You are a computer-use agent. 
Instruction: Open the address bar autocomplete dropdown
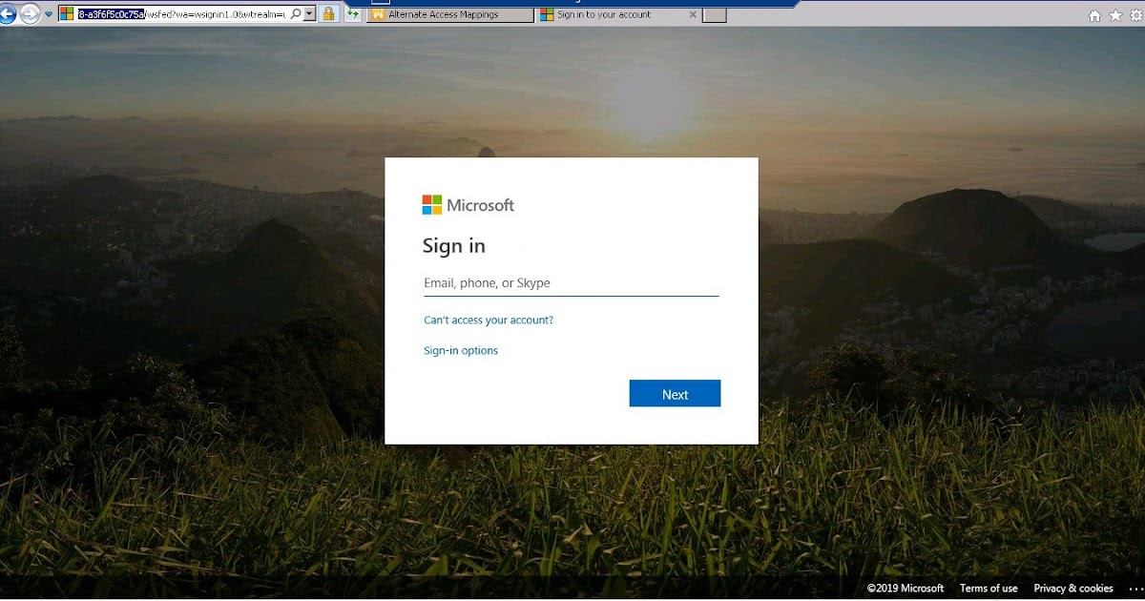309,12
